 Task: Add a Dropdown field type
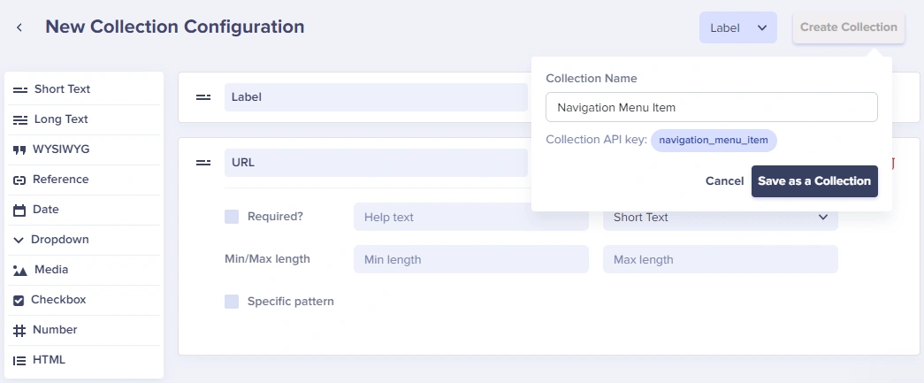pos(59,240)
